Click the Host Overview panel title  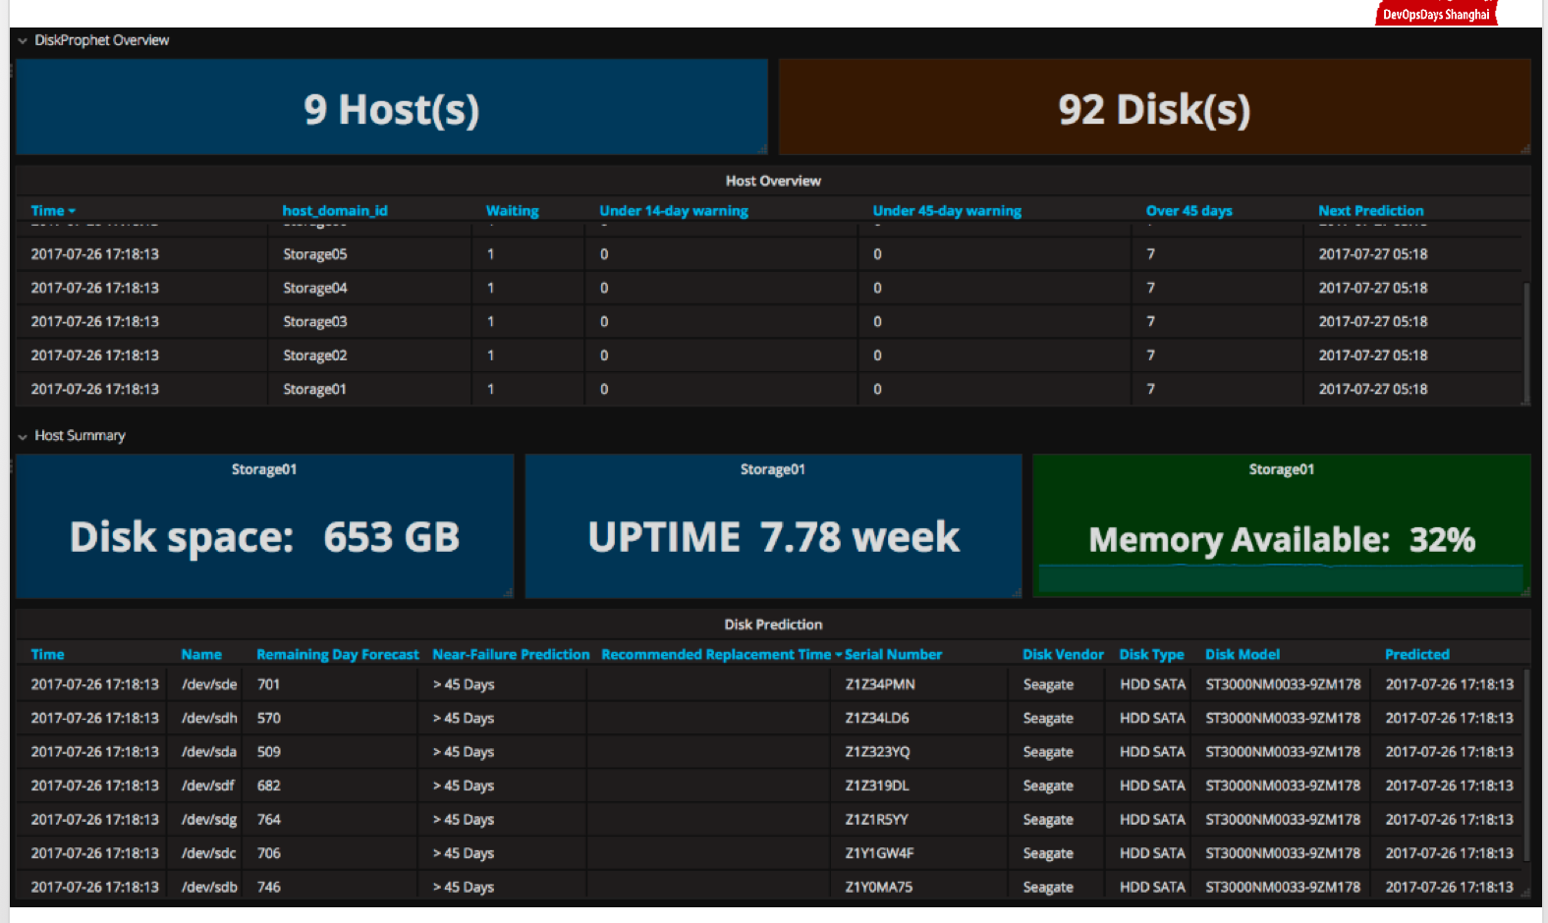tap(773, 181)
